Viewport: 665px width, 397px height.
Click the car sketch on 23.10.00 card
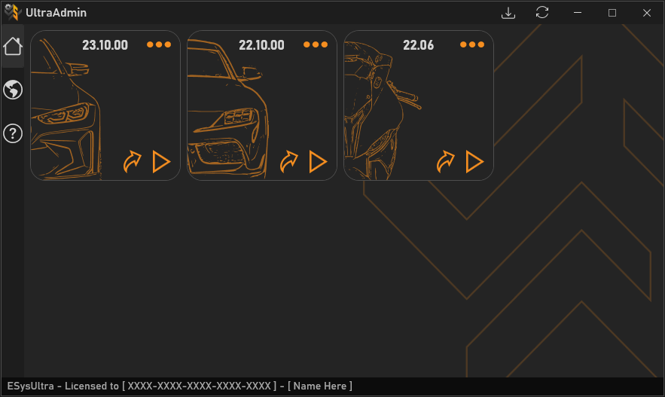click(x=66, y=109)
